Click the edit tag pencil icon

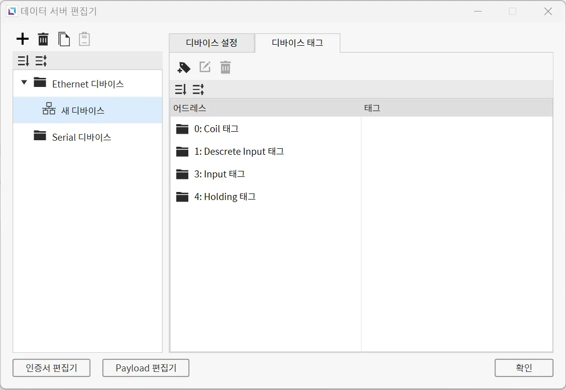click(x=205, y=67)
